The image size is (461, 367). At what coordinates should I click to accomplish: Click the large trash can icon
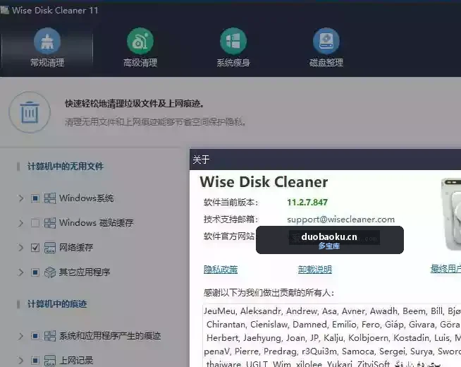[x=30, y=112]
